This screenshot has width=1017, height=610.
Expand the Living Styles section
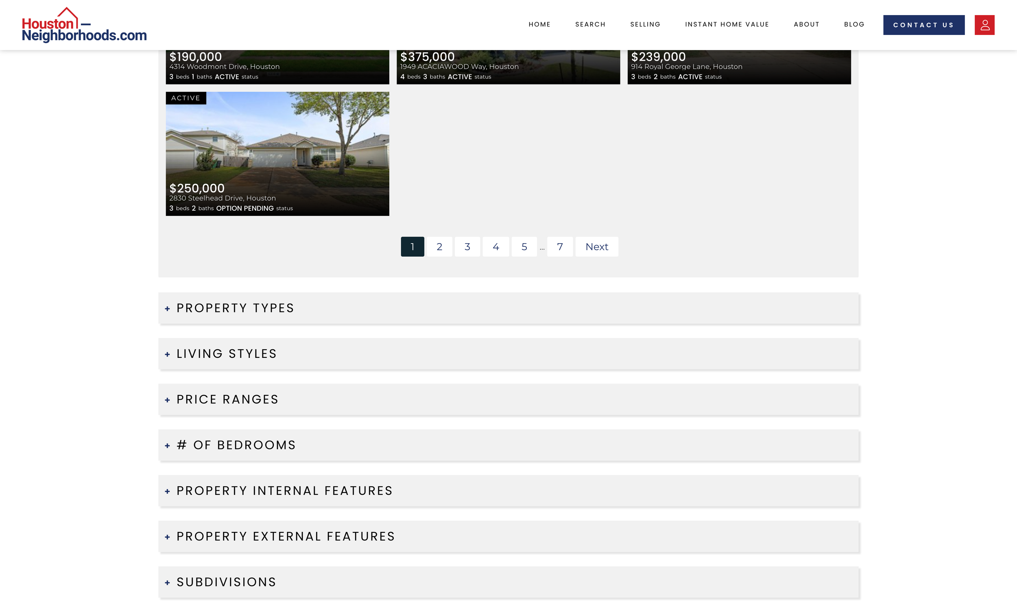(x=508, y=354)
